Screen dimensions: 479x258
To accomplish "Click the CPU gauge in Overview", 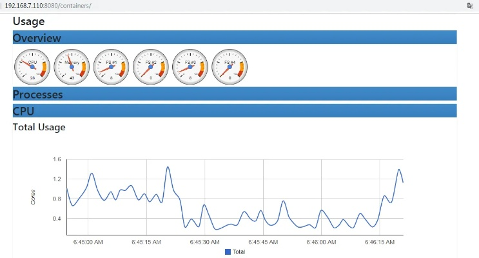I will [32, 66].
